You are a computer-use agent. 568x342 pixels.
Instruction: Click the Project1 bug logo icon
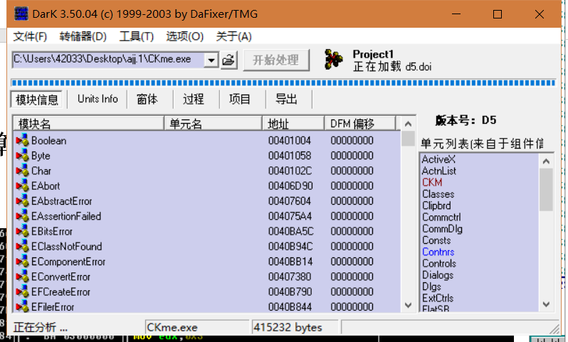click(333, 59)
